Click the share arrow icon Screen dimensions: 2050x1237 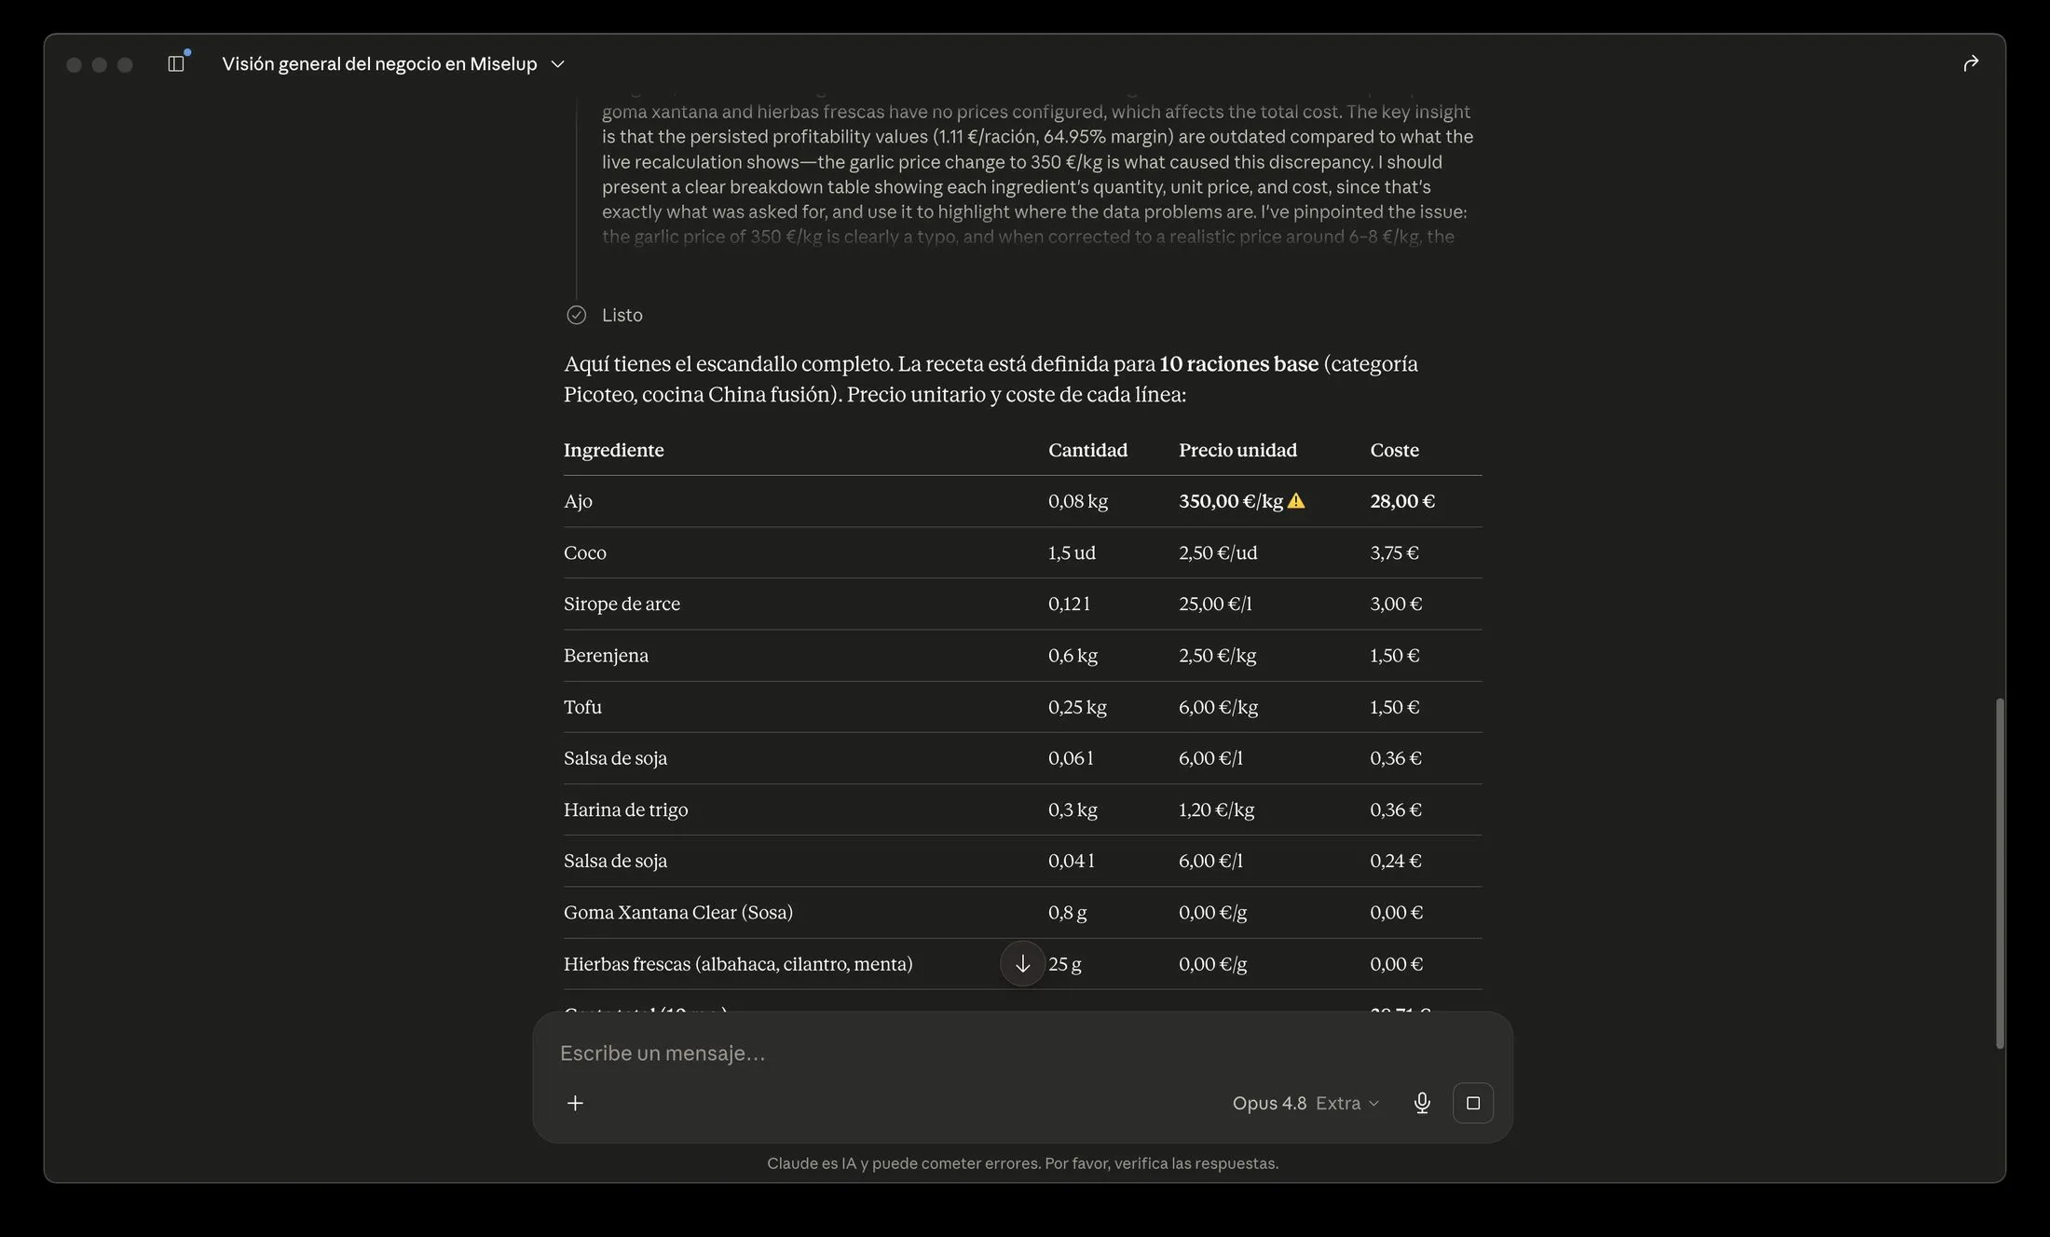[1971, 63]
